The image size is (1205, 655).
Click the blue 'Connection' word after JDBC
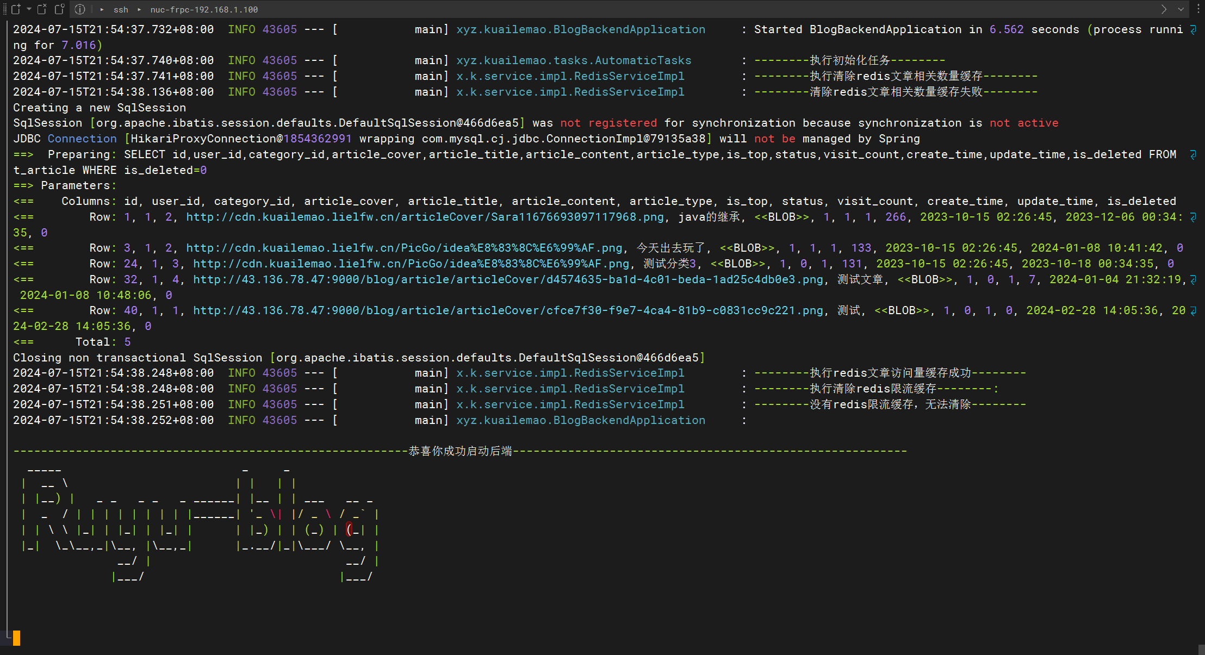(x=82, y=139)
